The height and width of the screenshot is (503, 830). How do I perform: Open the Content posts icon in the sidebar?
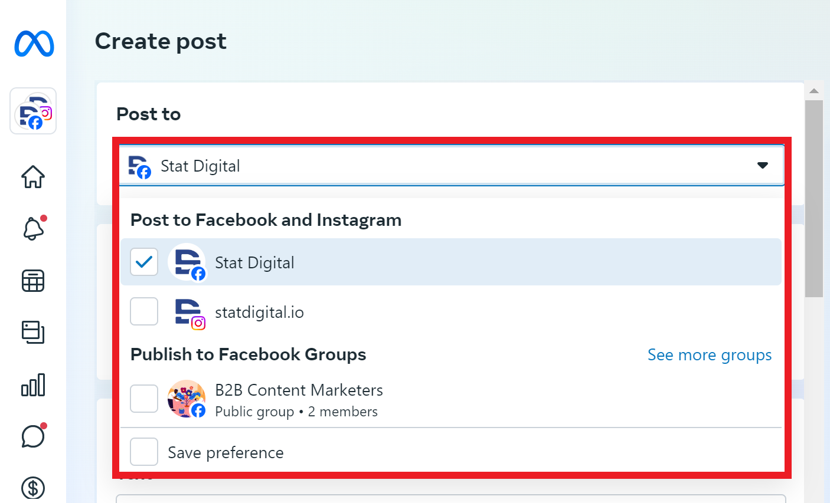tap(33, 332)
